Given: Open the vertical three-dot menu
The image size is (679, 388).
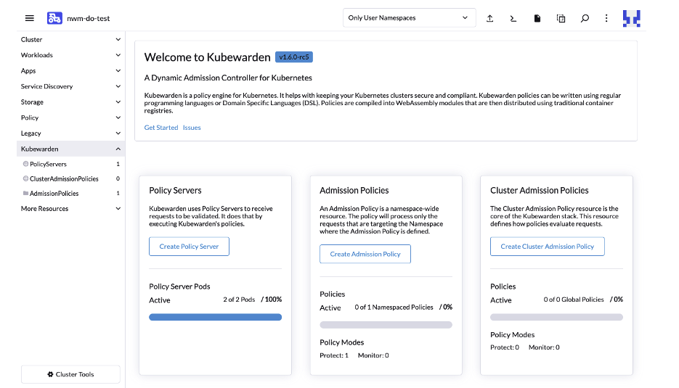Looking at the screenshot, I should 606,18.
